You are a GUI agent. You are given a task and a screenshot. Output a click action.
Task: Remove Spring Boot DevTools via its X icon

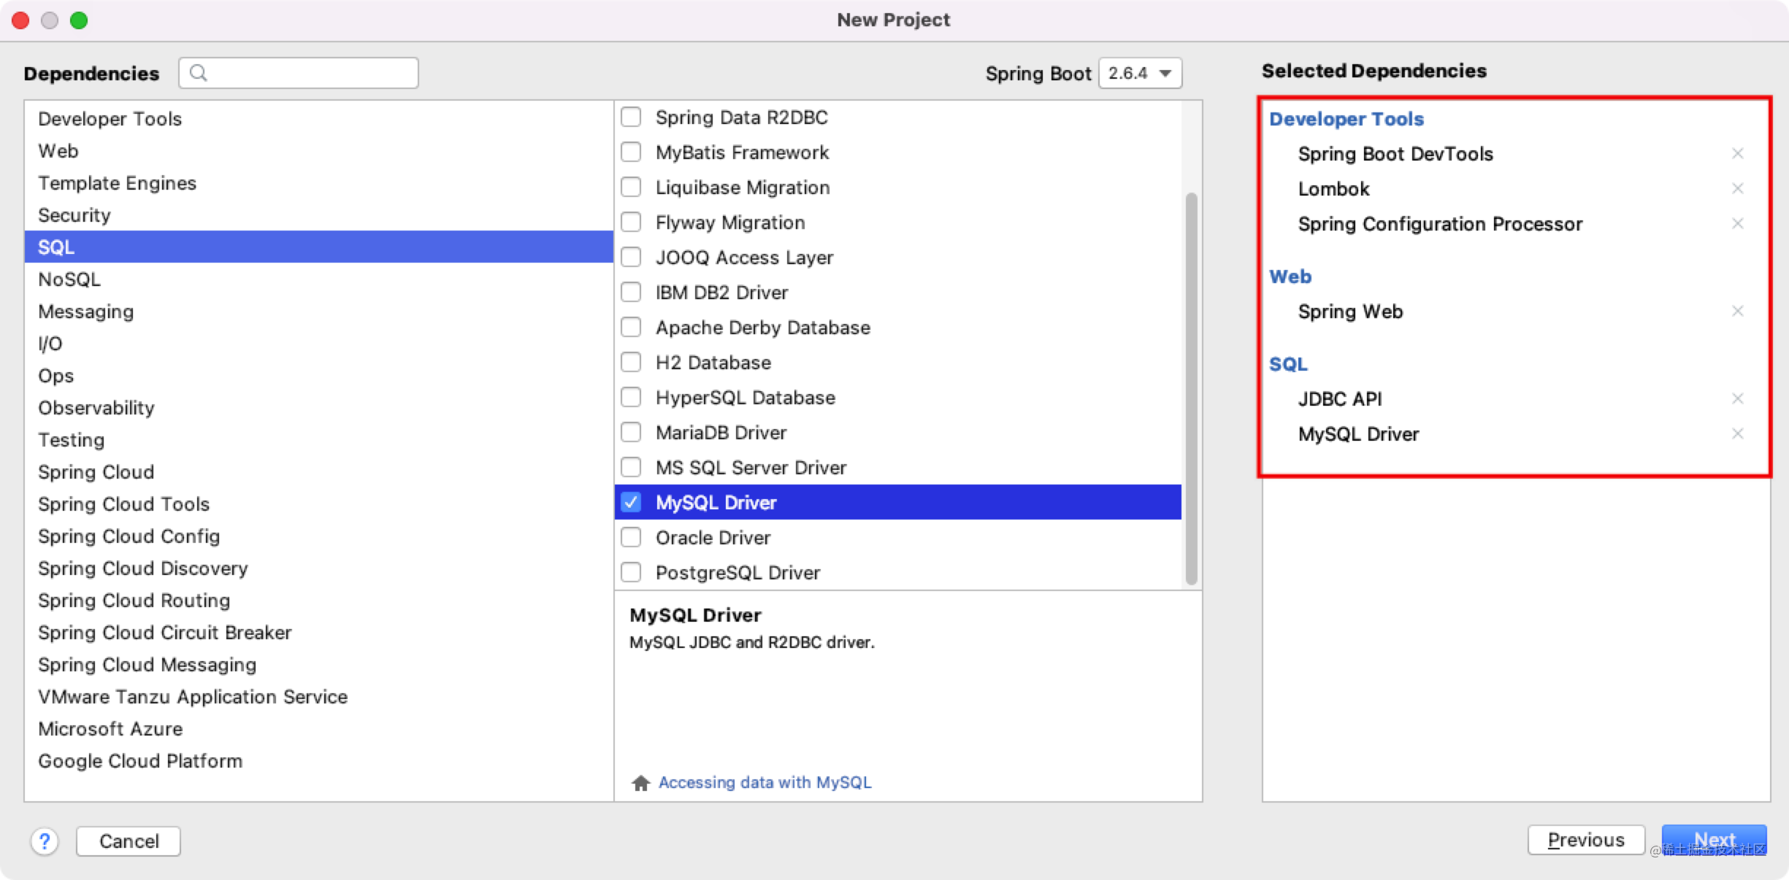point(1738,153)
